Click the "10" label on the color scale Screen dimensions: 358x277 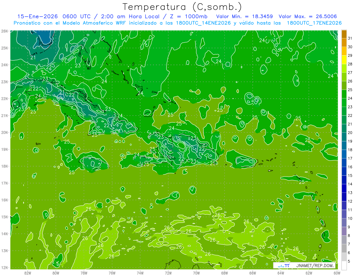pyautogui.click(x=350, y=218)
